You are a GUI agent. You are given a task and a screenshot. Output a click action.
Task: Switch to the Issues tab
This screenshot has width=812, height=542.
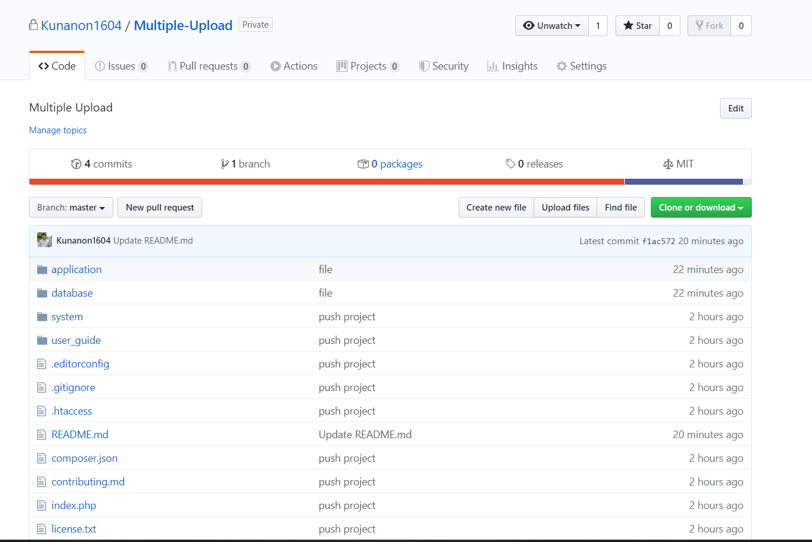121,65
